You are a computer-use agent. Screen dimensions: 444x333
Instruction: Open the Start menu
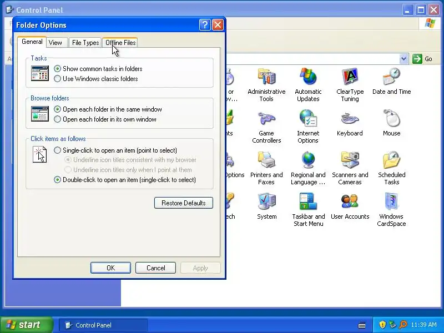pos(27,325)
